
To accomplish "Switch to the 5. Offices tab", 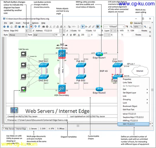I will point(61,129).
